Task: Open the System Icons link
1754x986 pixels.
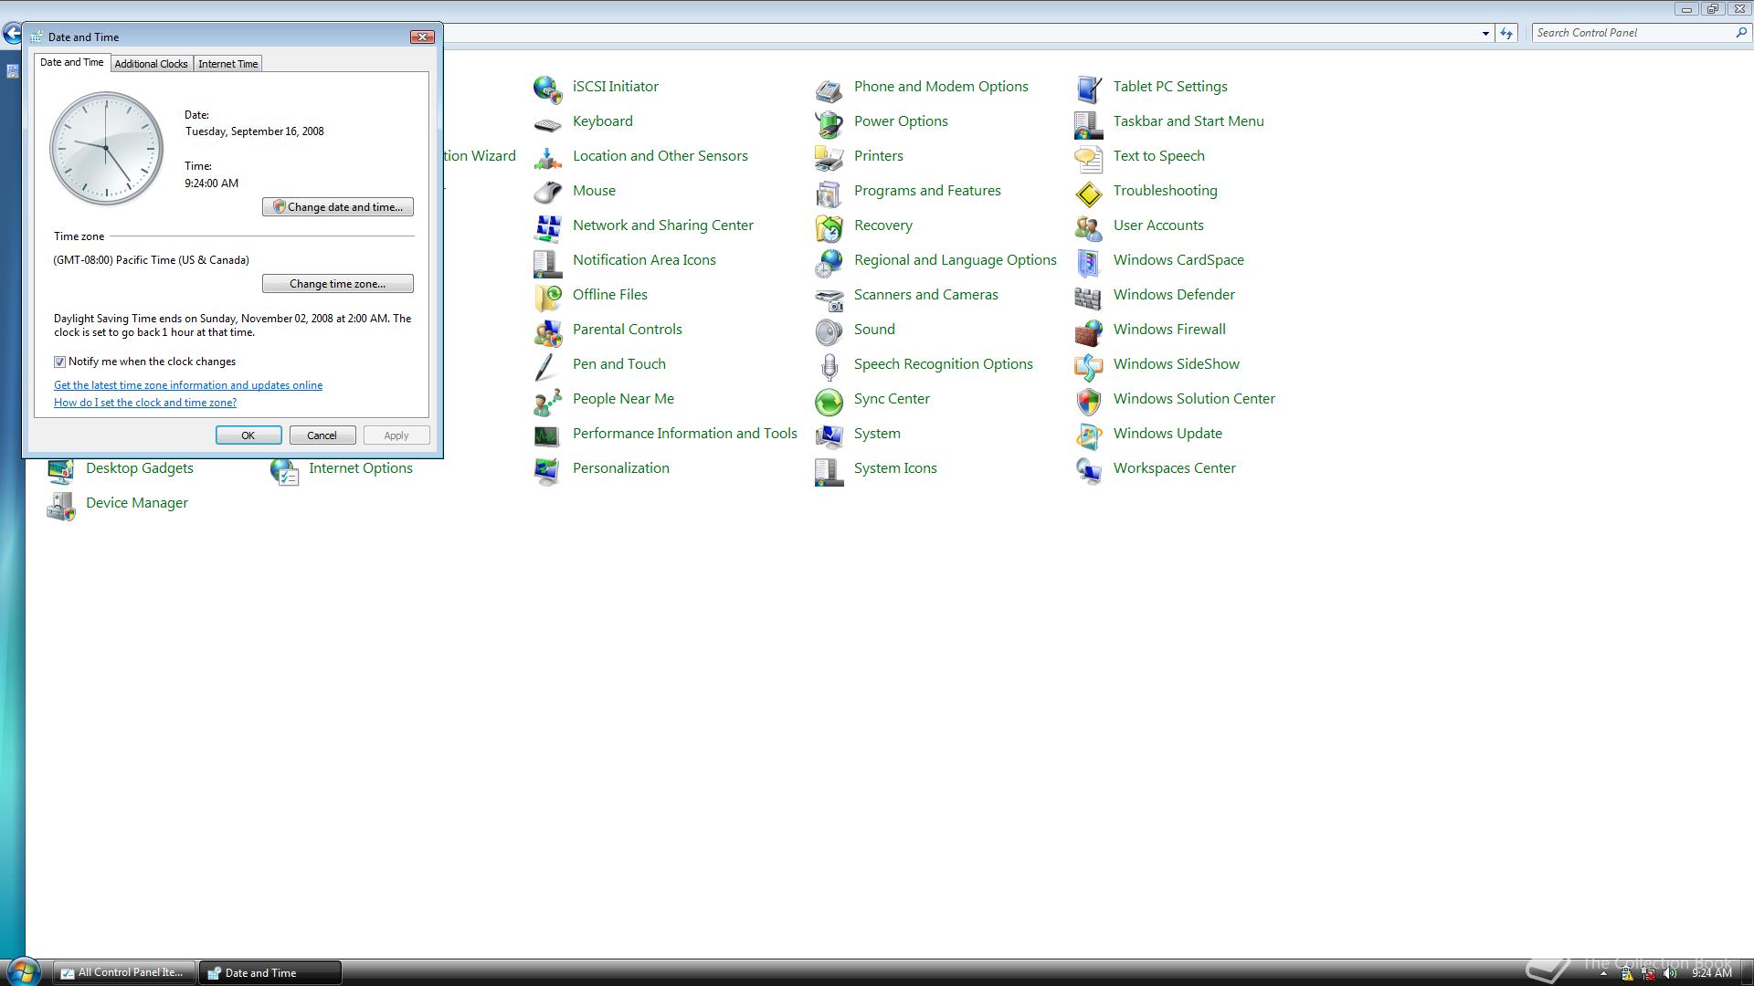Action: pyautogui.click(x=895, y=468)
